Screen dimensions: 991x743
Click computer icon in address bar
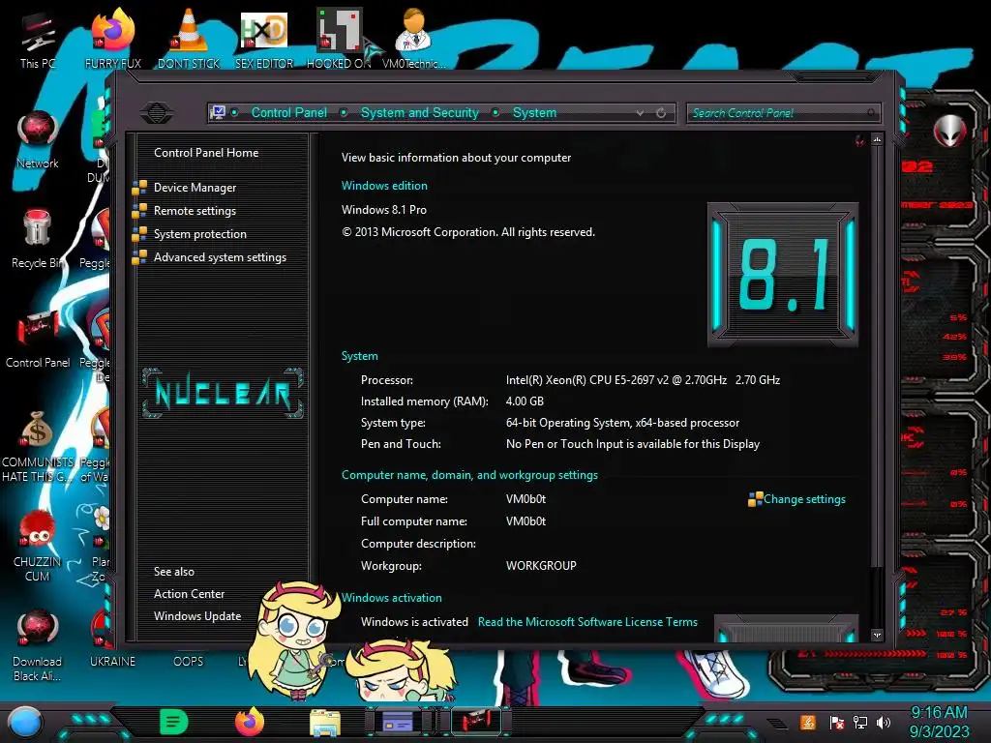tap(218, 112)
